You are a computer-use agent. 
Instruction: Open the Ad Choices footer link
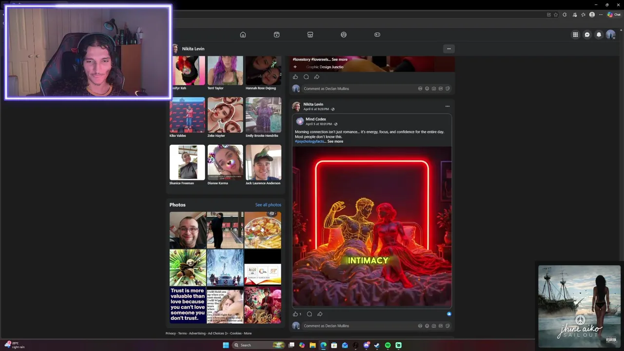(x=218, y=333)
